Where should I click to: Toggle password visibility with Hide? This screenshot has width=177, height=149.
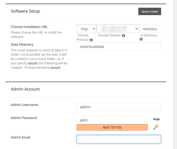point(156,119)
